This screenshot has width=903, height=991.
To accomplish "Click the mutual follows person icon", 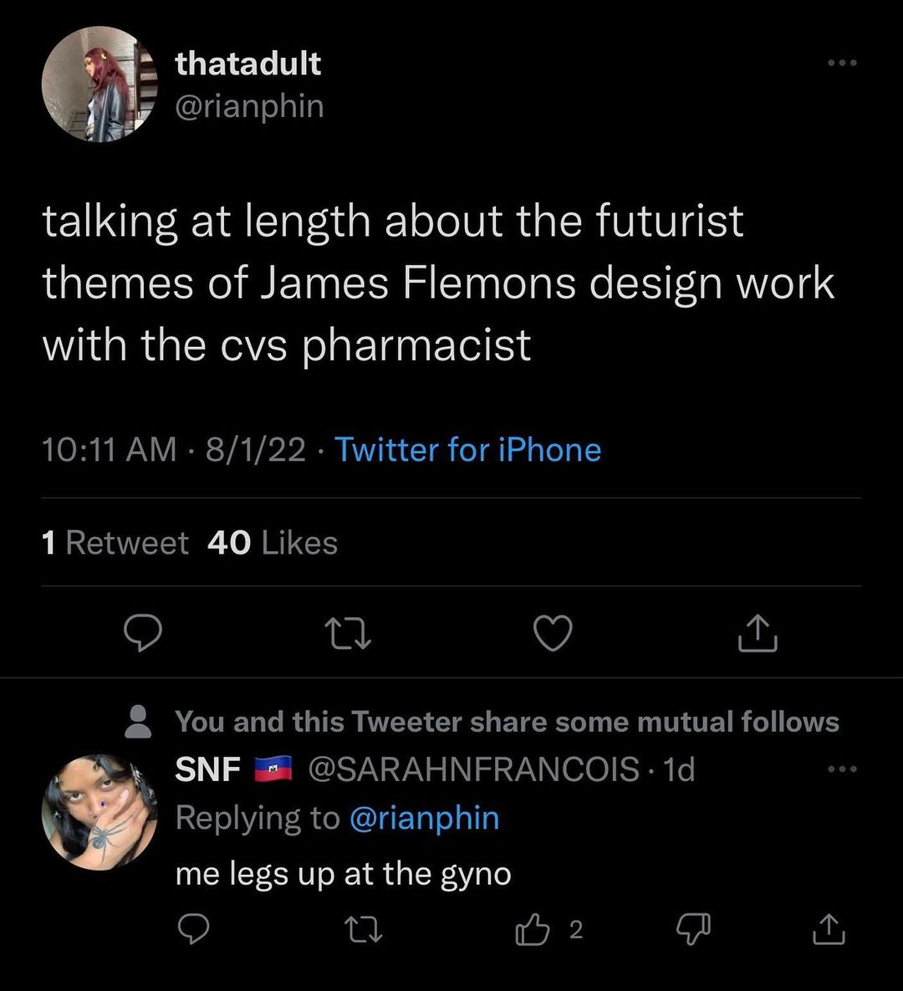I will [x=138, y=722].
